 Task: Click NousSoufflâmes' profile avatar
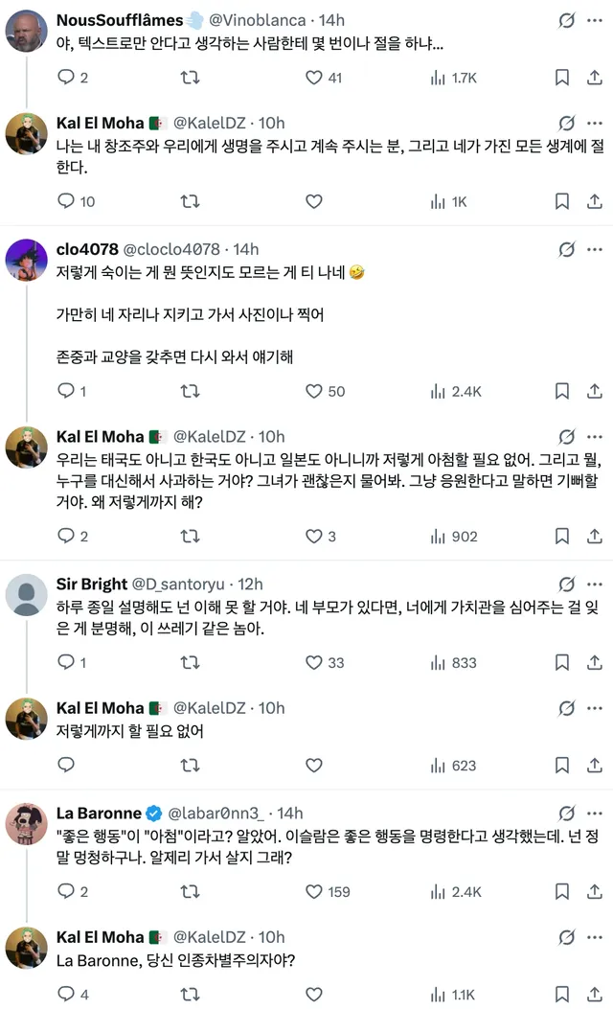[27, 30]
